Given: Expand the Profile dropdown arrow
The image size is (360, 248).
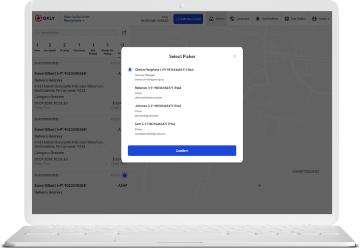Looking at the screenshot, I should pos(329,19).
